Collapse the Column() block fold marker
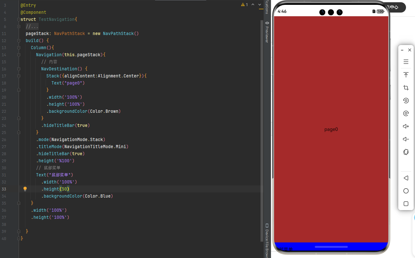 point(19,48)
